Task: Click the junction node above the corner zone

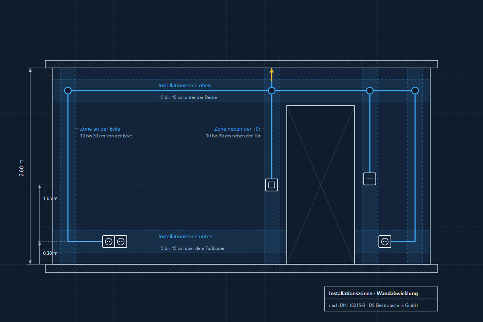Action: click(68, 91)
